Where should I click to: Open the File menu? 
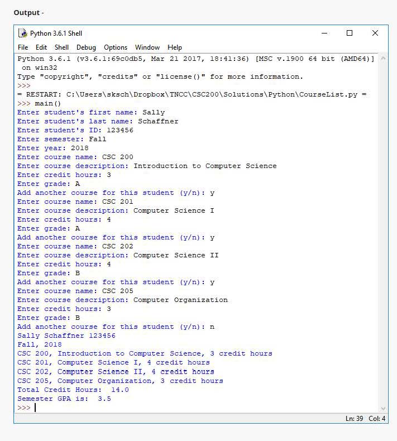(x=23, y=47)
